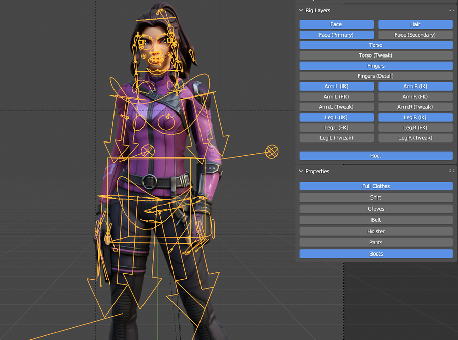Click the Pants property button
The image size is (458, 340).
[x=376, y=242]
